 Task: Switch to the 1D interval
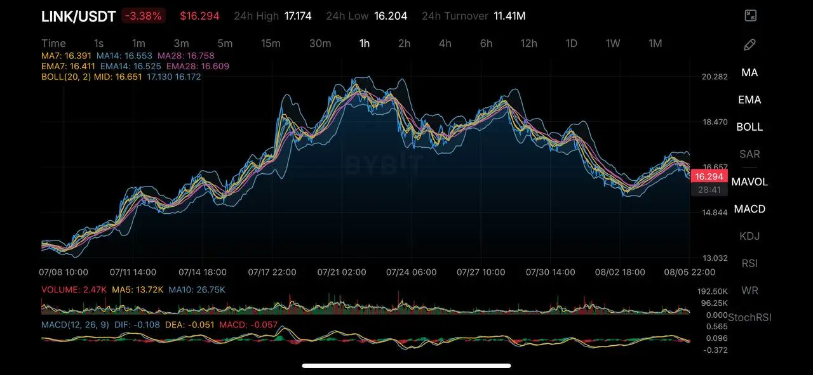coord(571,43)
